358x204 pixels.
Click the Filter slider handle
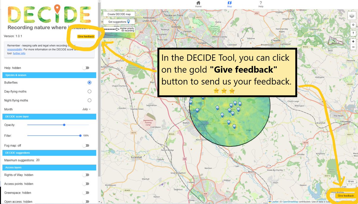[x=80, y=136]
